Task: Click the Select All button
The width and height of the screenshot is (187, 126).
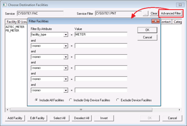Action: [x=59, y=118]
